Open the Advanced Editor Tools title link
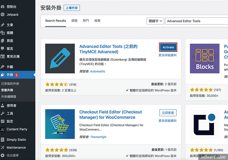 point(108,49)
